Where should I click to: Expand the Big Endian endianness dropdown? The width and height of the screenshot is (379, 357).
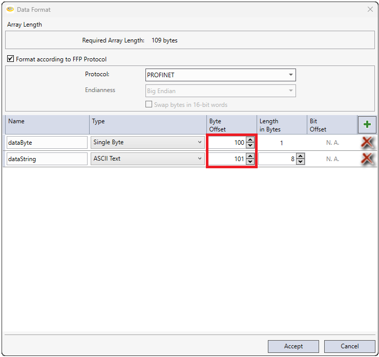(220, 91)
